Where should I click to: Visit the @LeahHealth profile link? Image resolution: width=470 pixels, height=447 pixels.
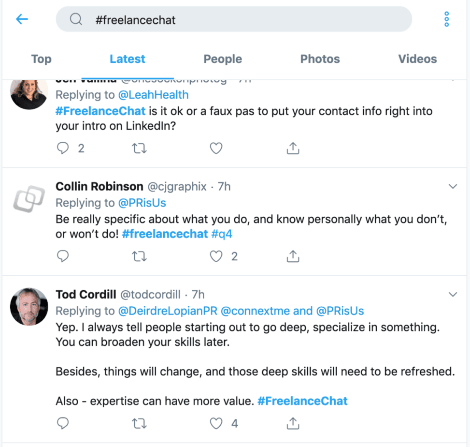tap(153, 95)
